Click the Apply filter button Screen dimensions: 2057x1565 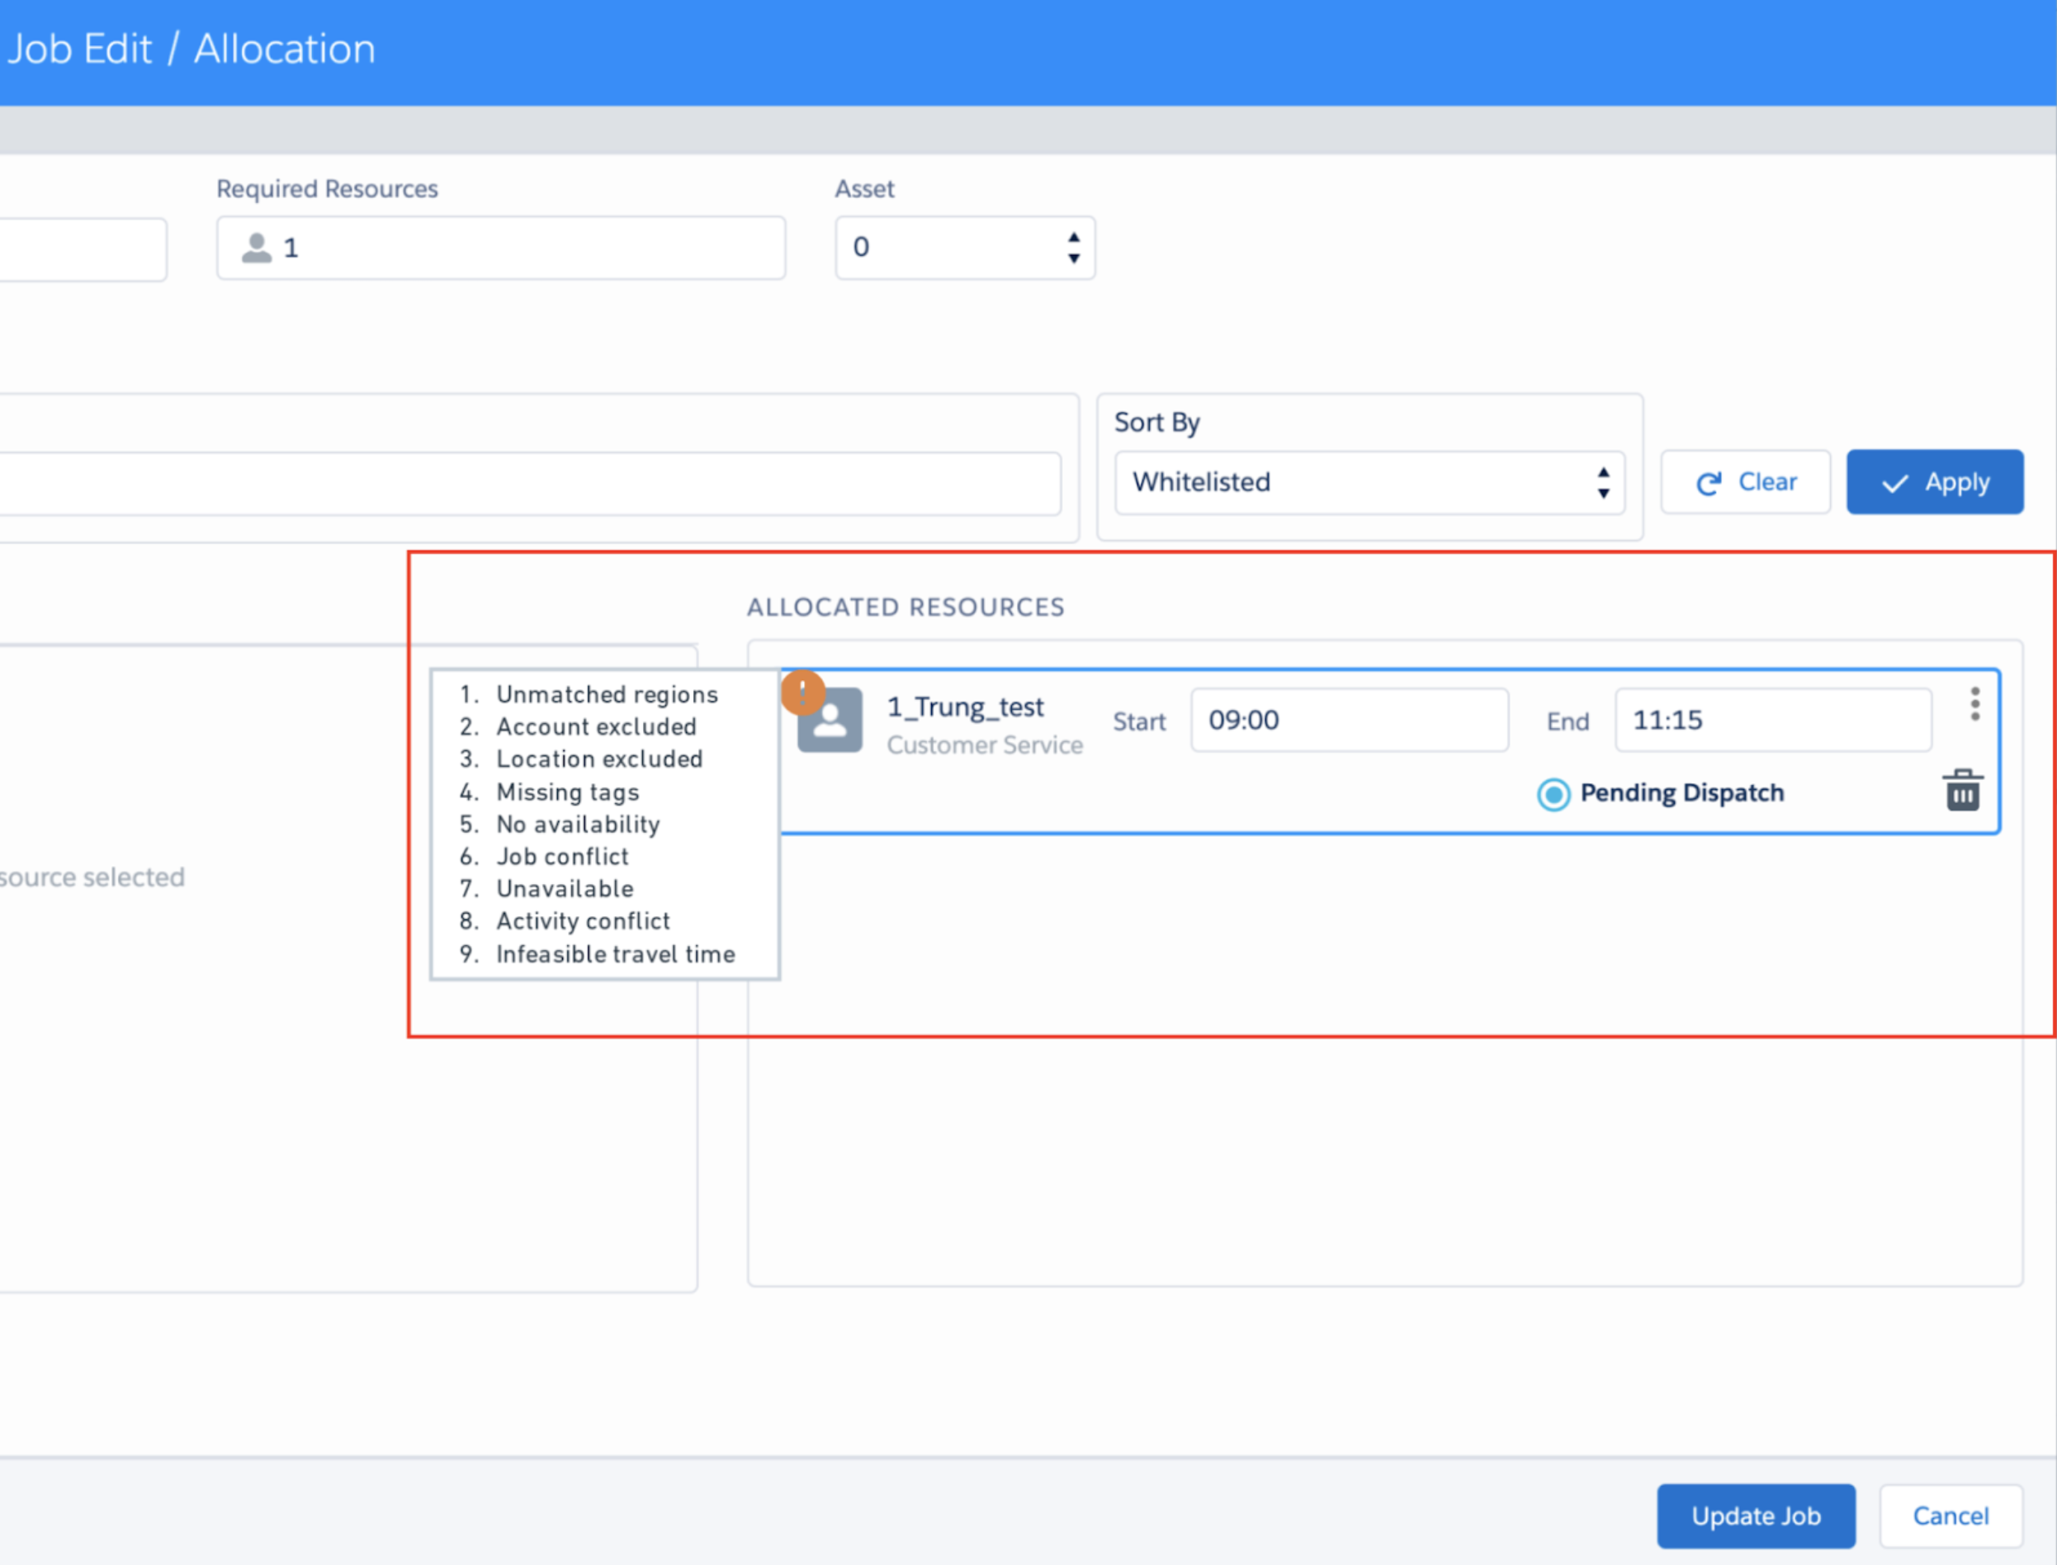1935,483
